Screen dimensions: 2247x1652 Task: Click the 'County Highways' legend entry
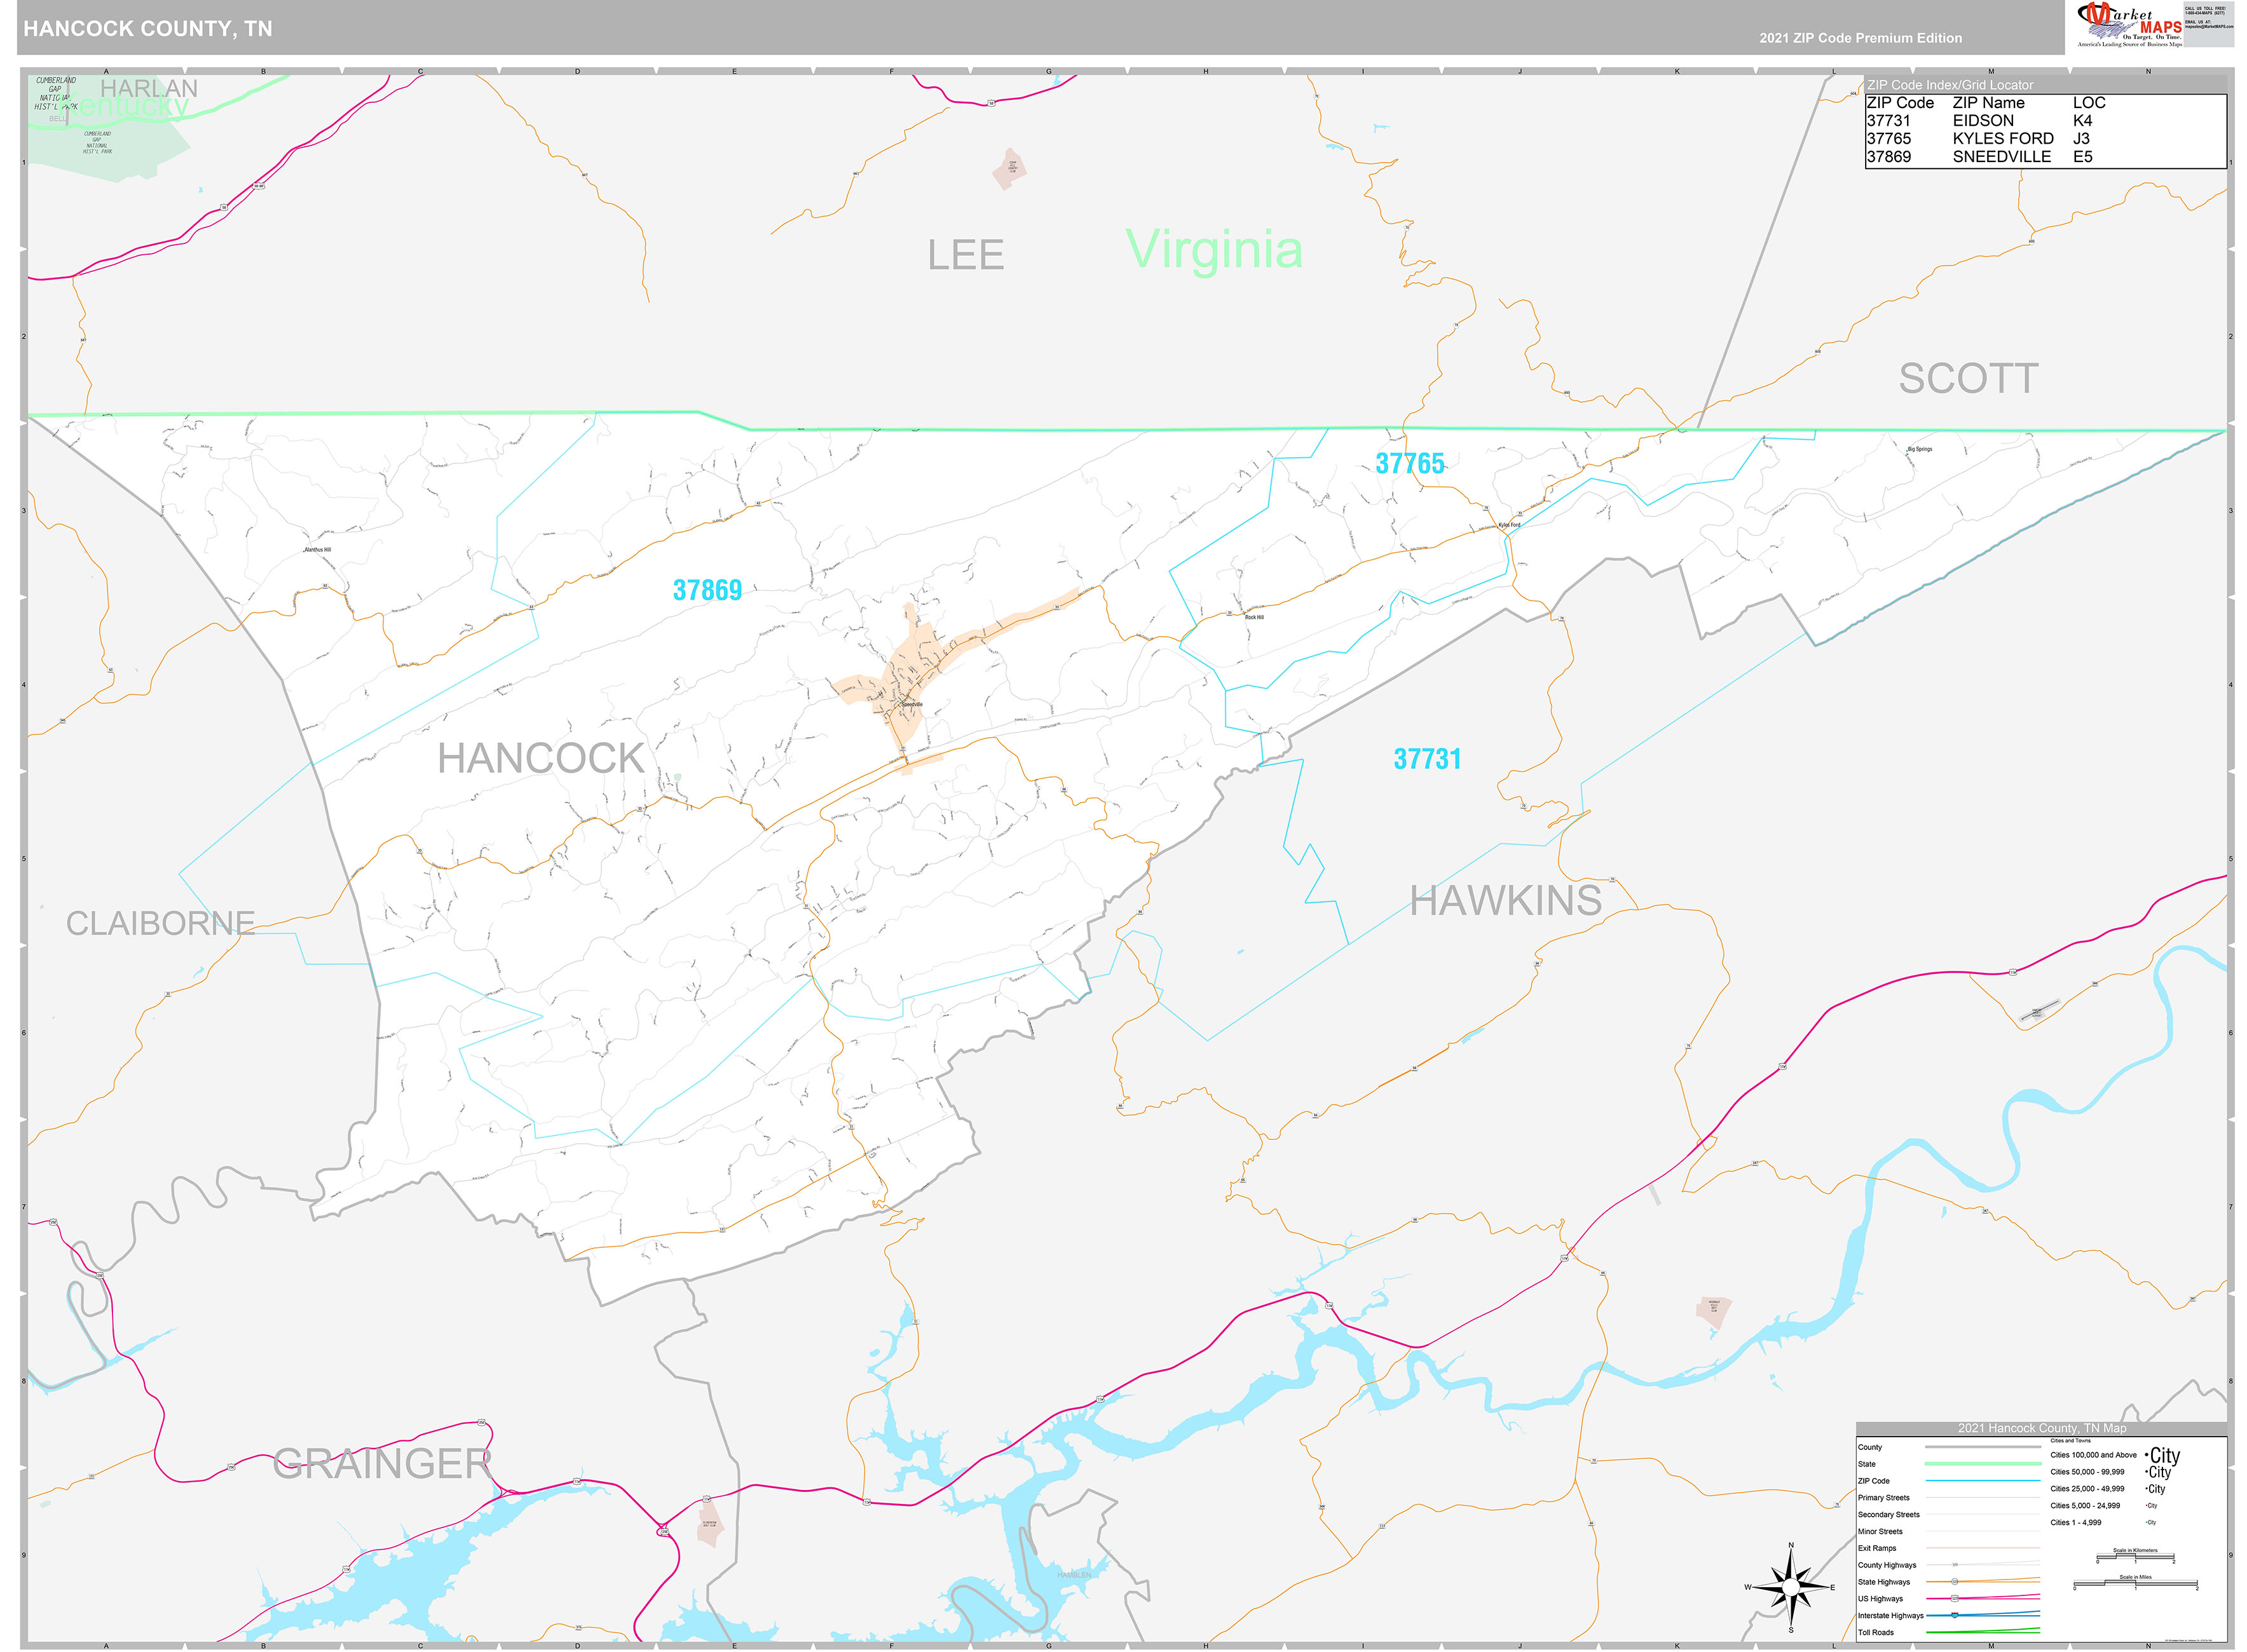(x=1887, y=1565)
